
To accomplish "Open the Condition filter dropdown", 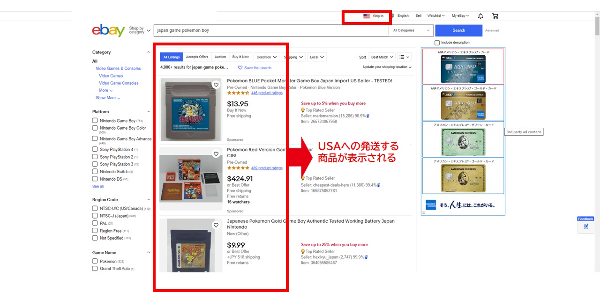I will [266, 57].
